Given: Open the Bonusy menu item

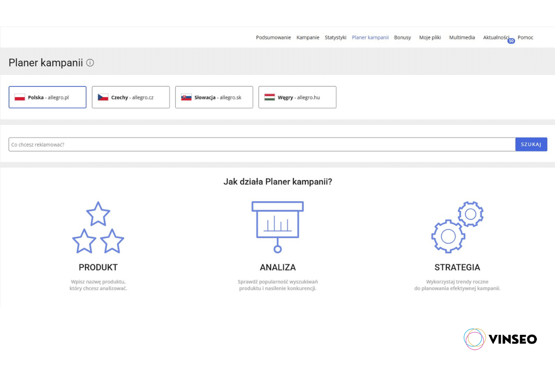Looking at the screenshot, I should [x=402, y=37].
